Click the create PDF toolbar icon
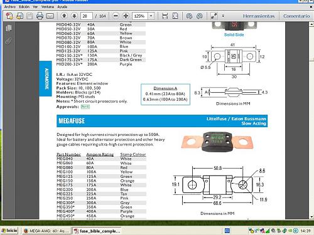This screenshot has height=235, width=314. tap(9, 16)
